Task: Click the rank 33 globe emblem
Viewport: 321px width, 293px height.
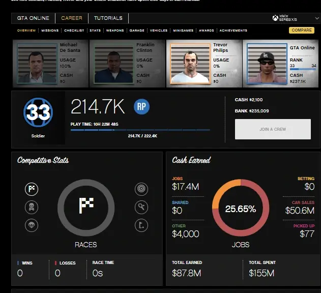Action: click(x=38, y=112)
